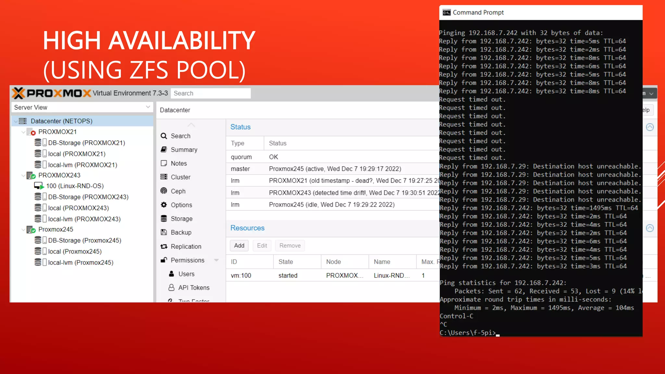This screenshot has width=665, height=374.
Task: Click the Summary book icon
Action: click(164, 150)
